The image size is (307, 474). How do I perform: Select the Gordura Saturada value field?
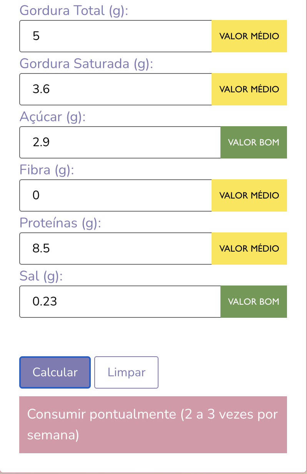click(x=115, y=89)
